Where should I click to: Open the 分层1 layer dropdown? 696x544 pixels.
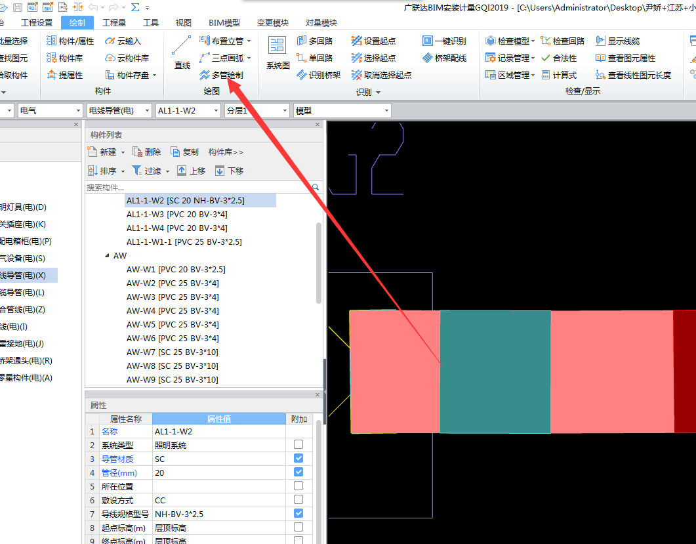257,111
